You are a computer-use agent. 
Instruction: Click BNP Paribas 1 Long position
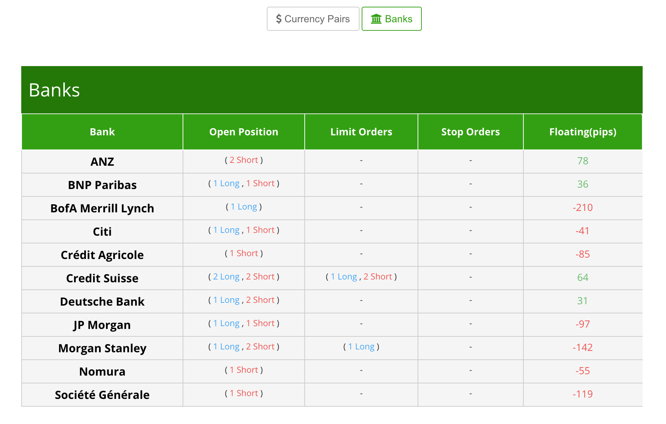pos(226,183)
